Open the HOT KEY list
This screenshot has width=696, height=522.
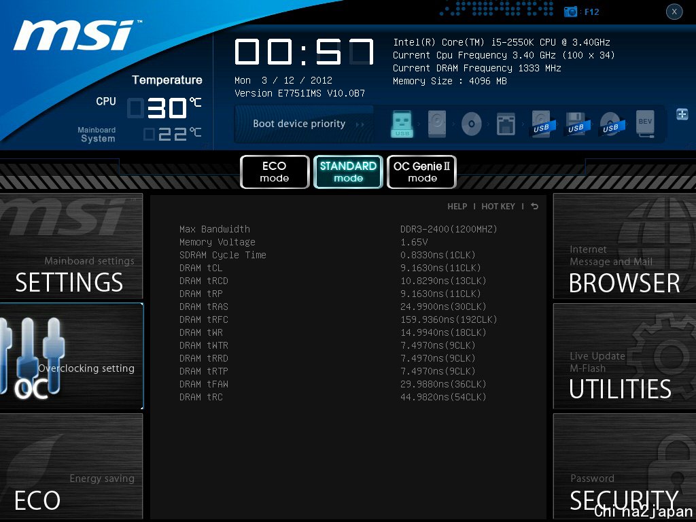pos(498,207)
